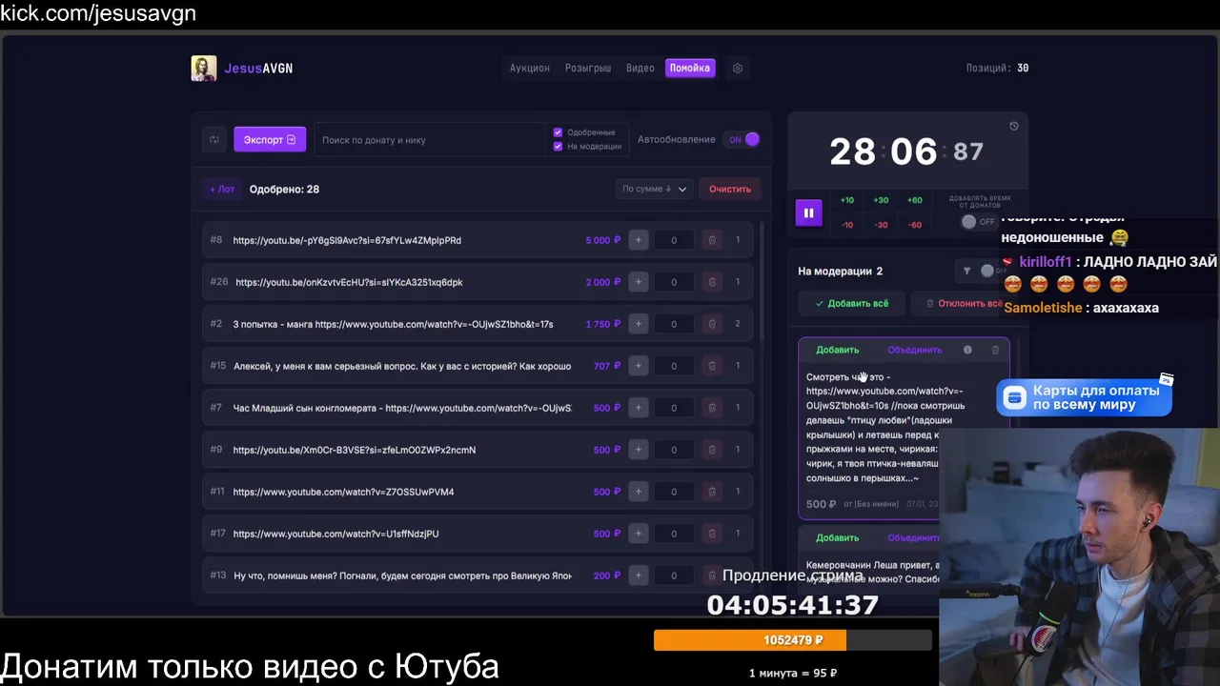Pause the countdown timer

pos(808,212)
